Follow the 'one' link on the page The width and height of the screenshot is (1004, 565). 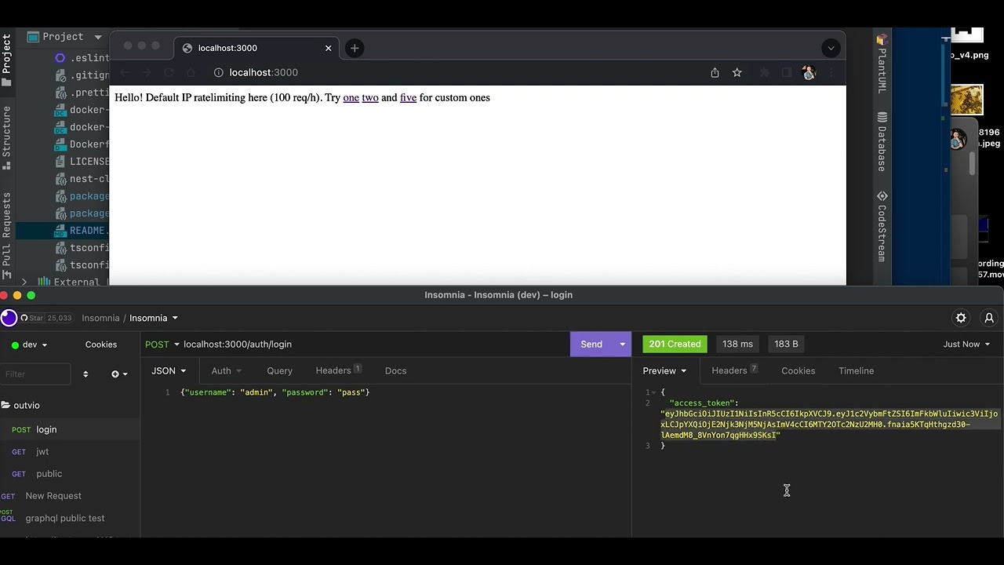351,97
